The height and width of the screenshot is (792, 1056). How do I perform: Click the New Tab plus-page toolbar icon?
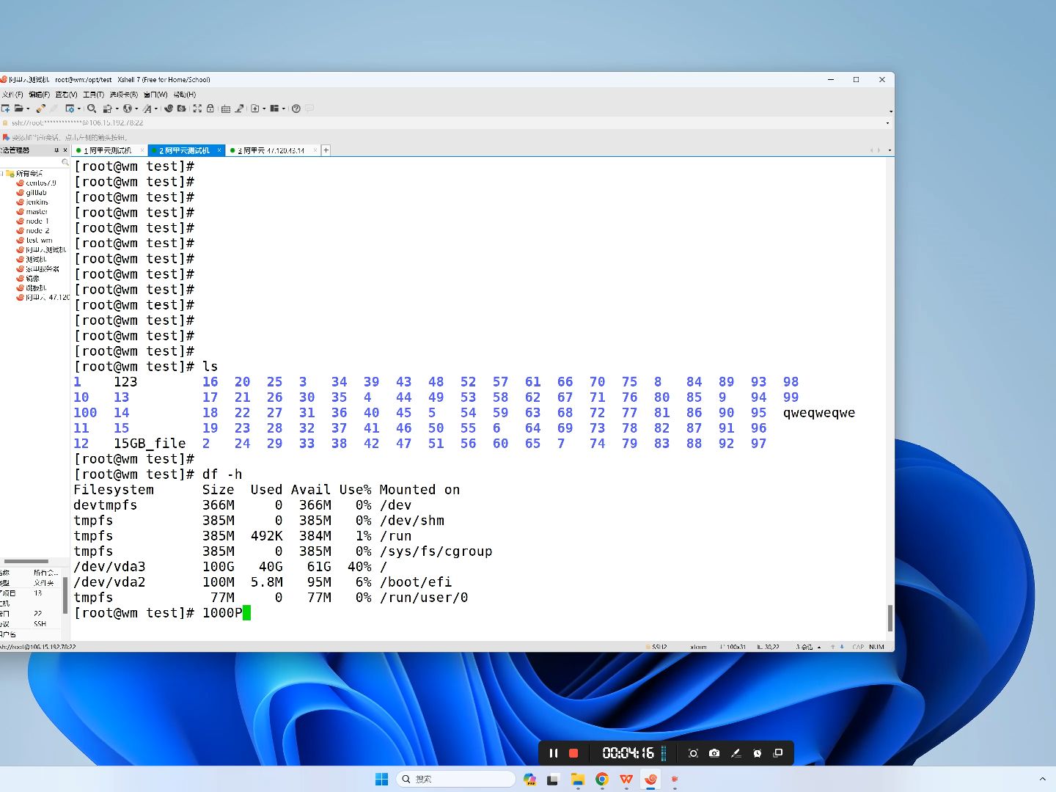pyautogui.click(x=255, y=109)
